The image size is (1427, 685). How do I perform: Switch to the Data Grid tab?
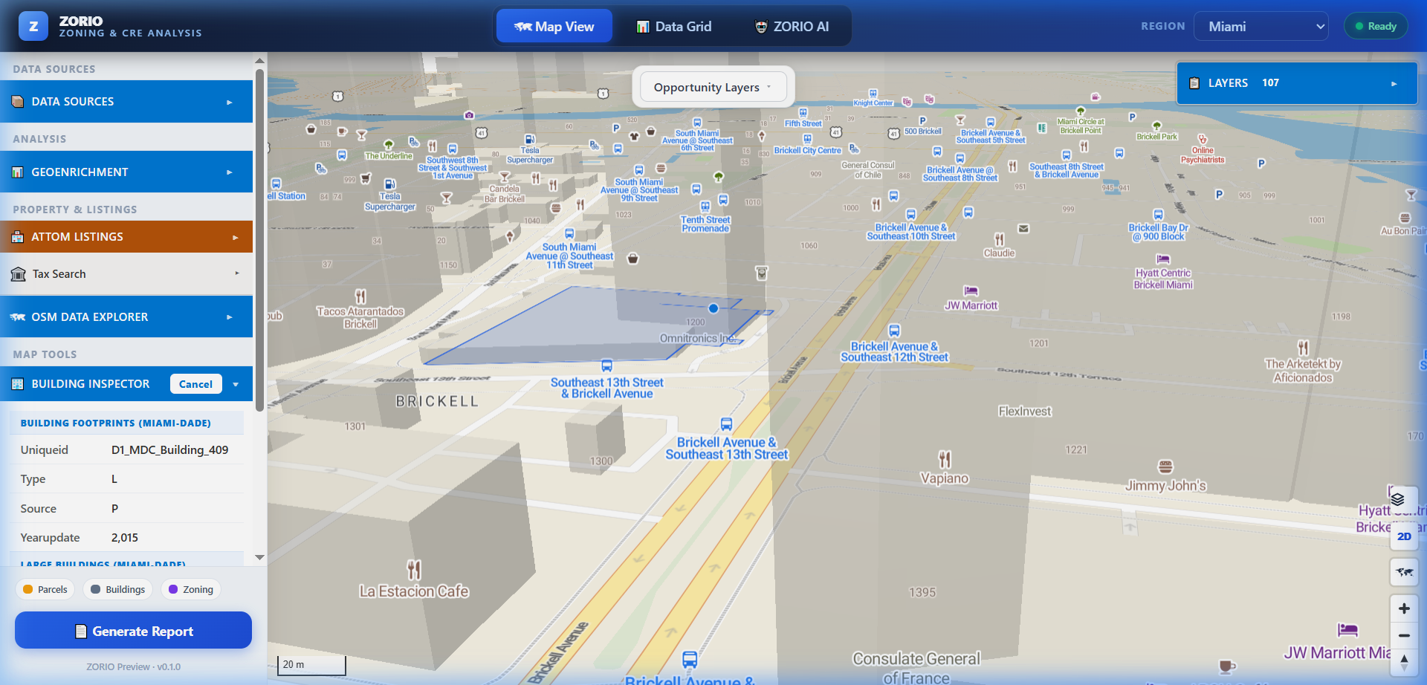tap(674, 27)
